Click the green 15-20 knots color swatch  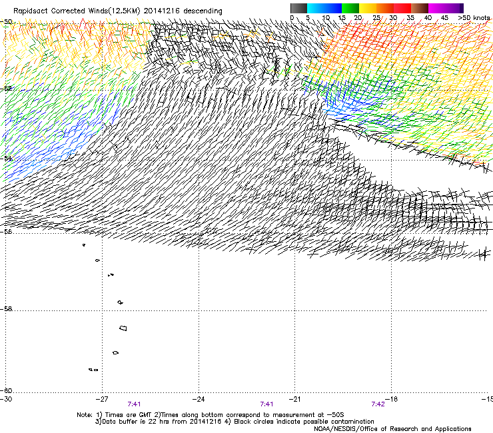point(350,8)
